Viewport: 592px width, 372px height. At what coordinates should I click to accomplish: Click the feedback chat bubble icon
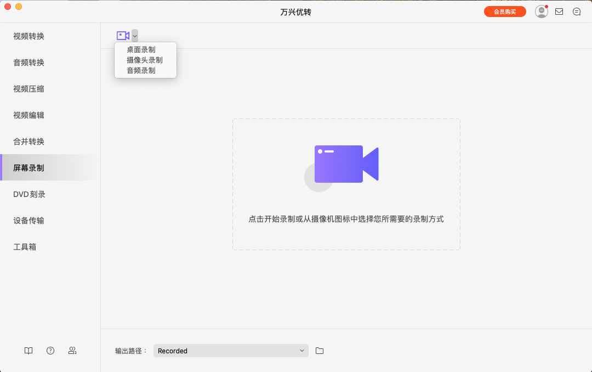point(577,11)
